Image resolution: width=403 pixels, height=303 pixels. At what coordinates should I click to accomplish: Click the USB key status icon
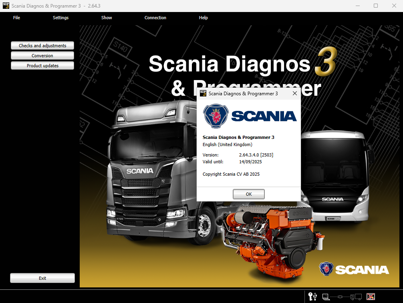(x=312, y=297)
